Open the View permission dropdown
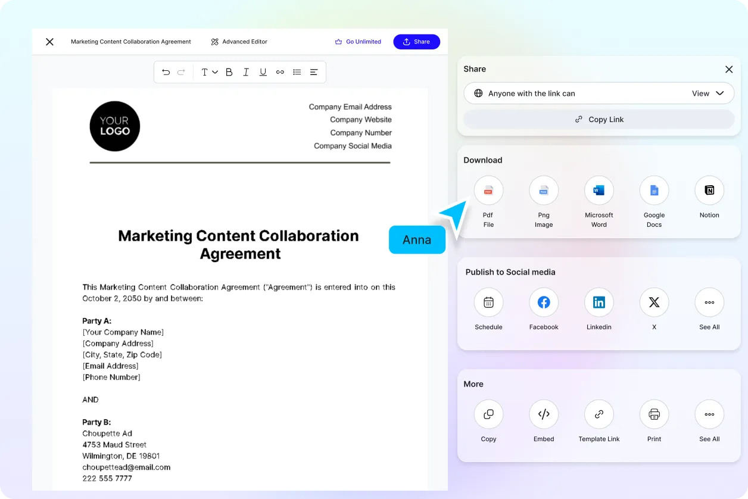This screenshot has width=748, height=499. pos(708,93)
